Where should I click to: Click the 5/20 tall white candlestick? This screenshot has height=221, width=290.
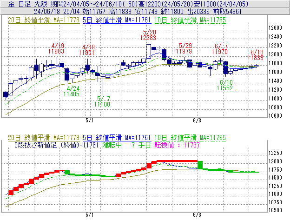pyautogui.click(x=149, y=52)
